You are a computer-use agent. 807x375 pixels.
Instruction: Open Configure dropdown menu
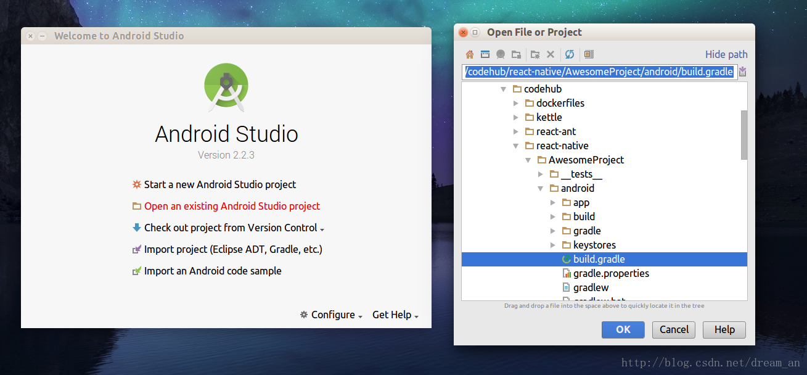pyautogui.click(x=331, y=315)
